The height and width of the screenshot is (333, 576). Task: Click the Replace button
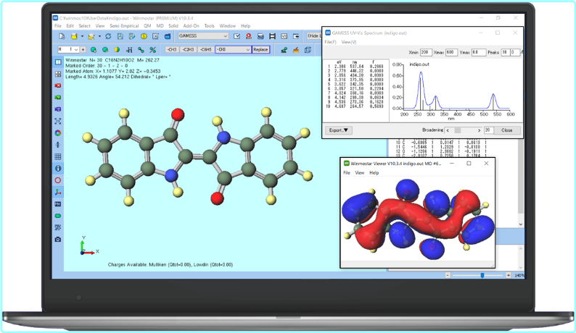[260, 49]
